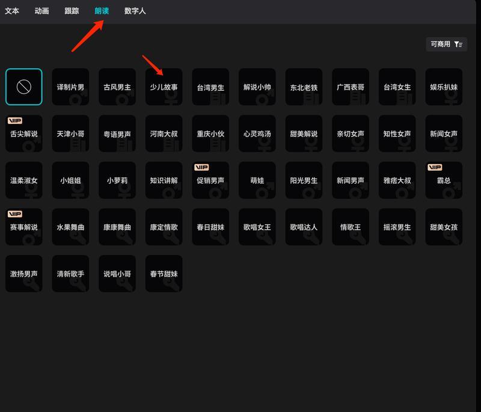The width and height of the screenshot is (481, 412).
Task: Choose the VIP 促销男声 voice
Action: coord(210,180)
